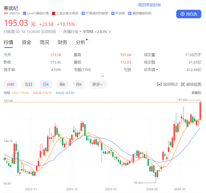Viewport: 206px width, 193px height.
Task: Click 融资融券标的 tag icon
Action: pyautogui.click(x=130, y=13)
